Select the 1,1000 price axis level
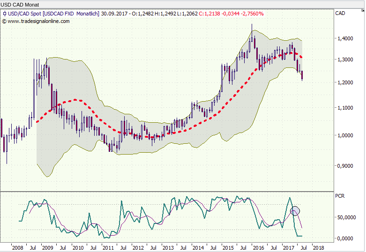Screen dimensions: 366x252 (x=345, y=108)
